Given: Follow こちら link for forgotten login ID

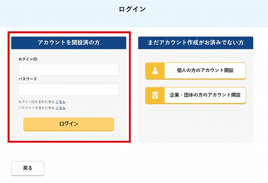Looking at the screenshot, I should (60, 102).
